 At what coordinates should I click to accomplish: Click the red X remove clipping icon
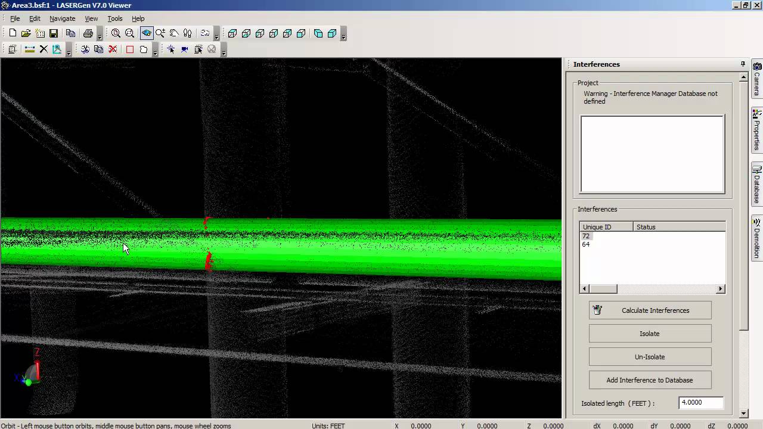pyautogui.click(x=113, y=49)
